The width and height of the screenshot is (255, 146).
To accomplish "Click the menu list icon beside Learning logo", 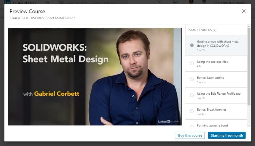I will (47, 2).
